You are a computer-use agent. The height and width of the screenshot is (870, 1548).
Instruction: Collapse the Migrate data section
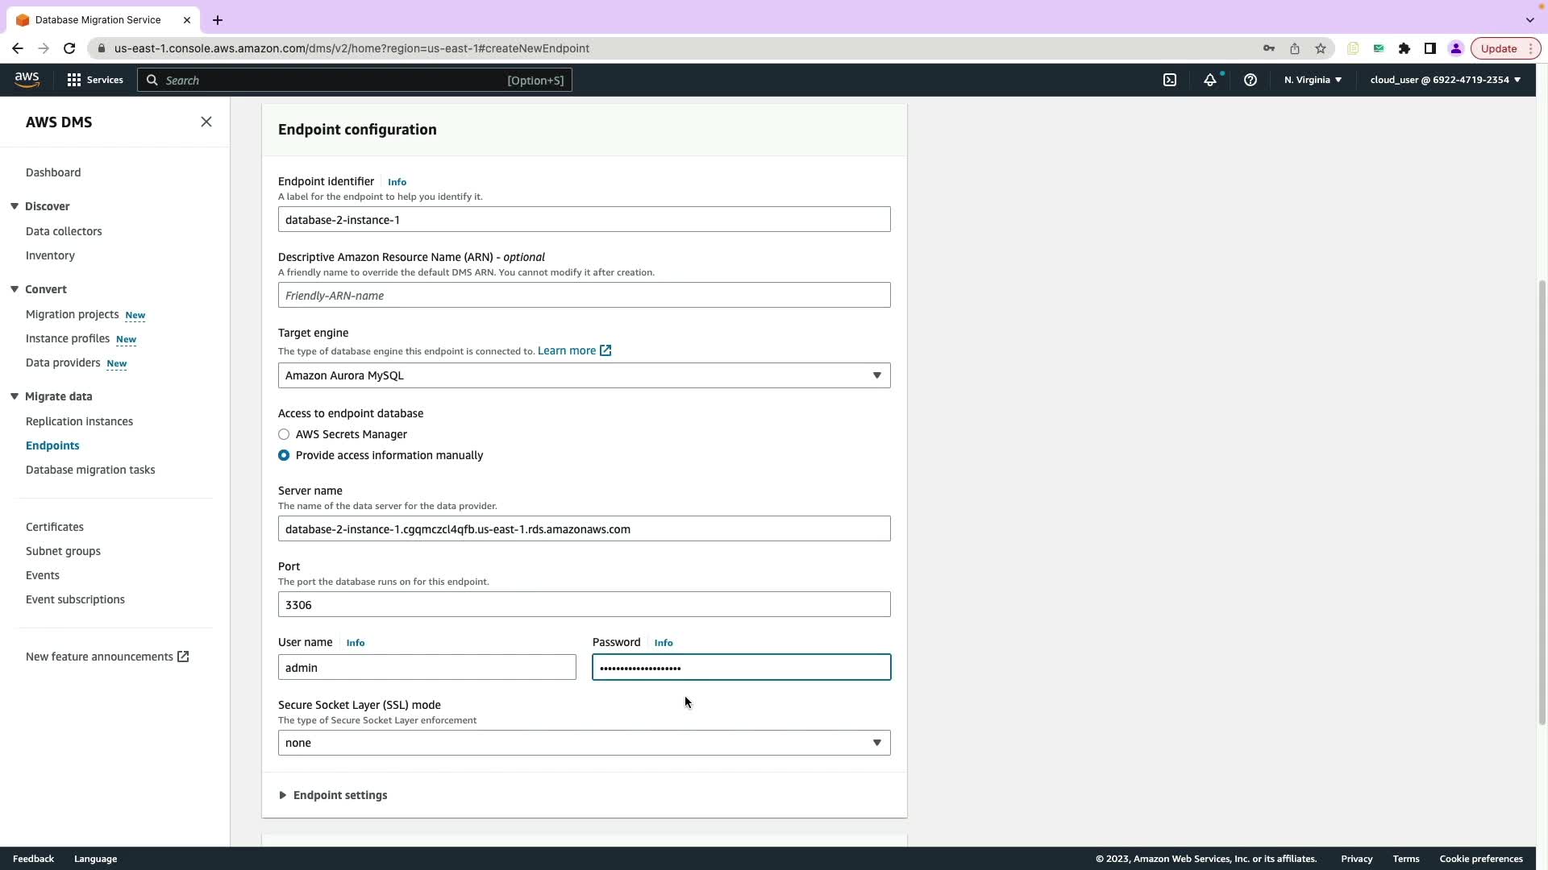point(15,396)
